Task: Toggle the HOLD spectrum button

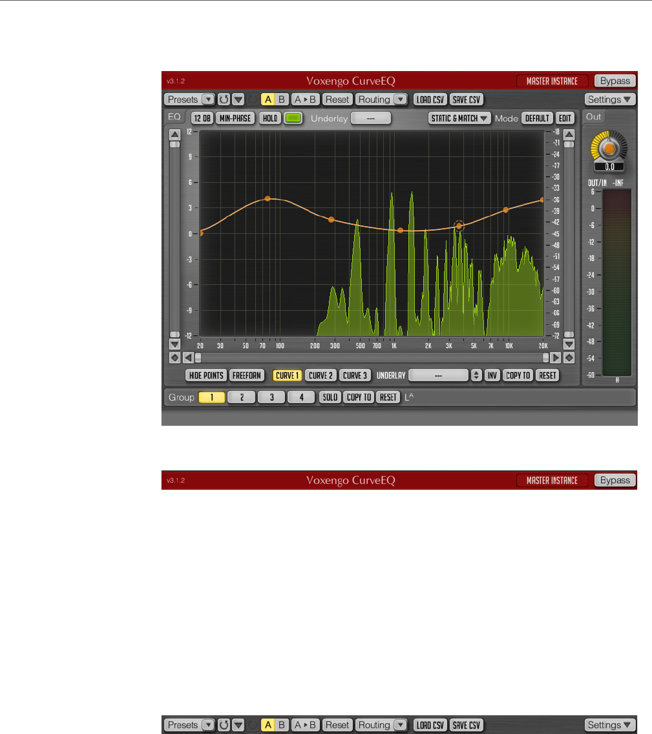Action: pyautogui.click(x=270, y=118)
